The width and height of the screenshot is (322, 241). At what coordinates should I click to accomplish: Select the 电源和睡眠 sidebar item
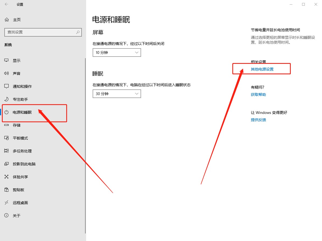coord(22,112)
